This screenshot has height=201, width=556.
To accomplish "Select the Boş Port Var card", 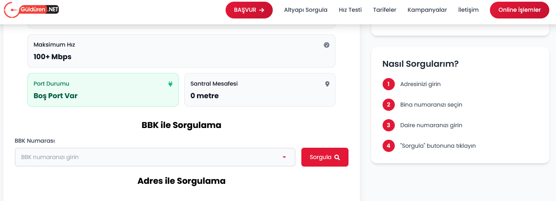I will point(103,90).
